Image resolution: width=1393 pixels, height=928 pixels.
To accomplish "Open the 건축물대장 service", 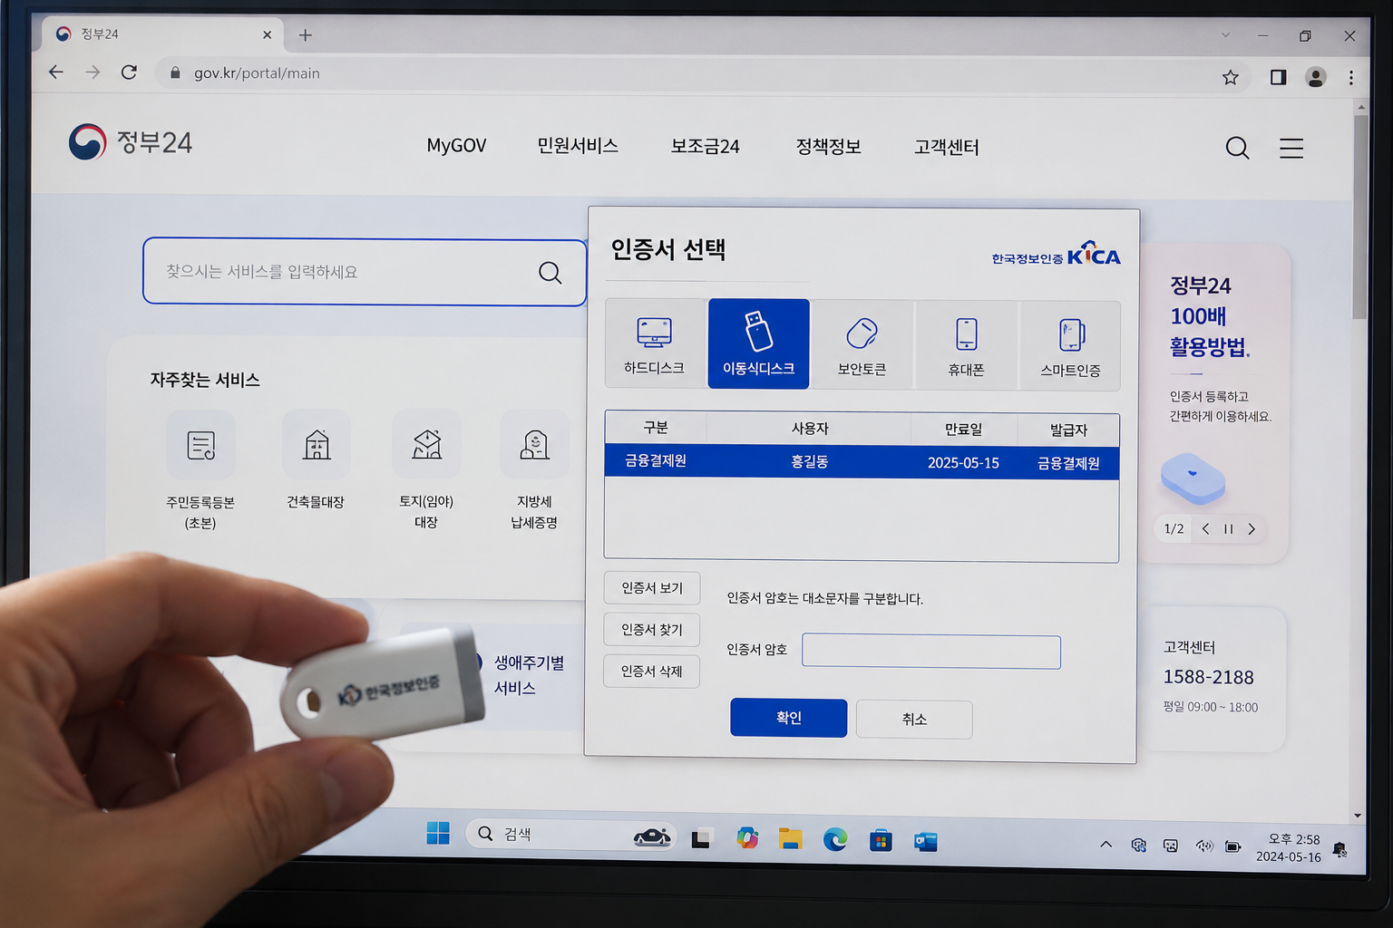I will click(x=316, y=460).
